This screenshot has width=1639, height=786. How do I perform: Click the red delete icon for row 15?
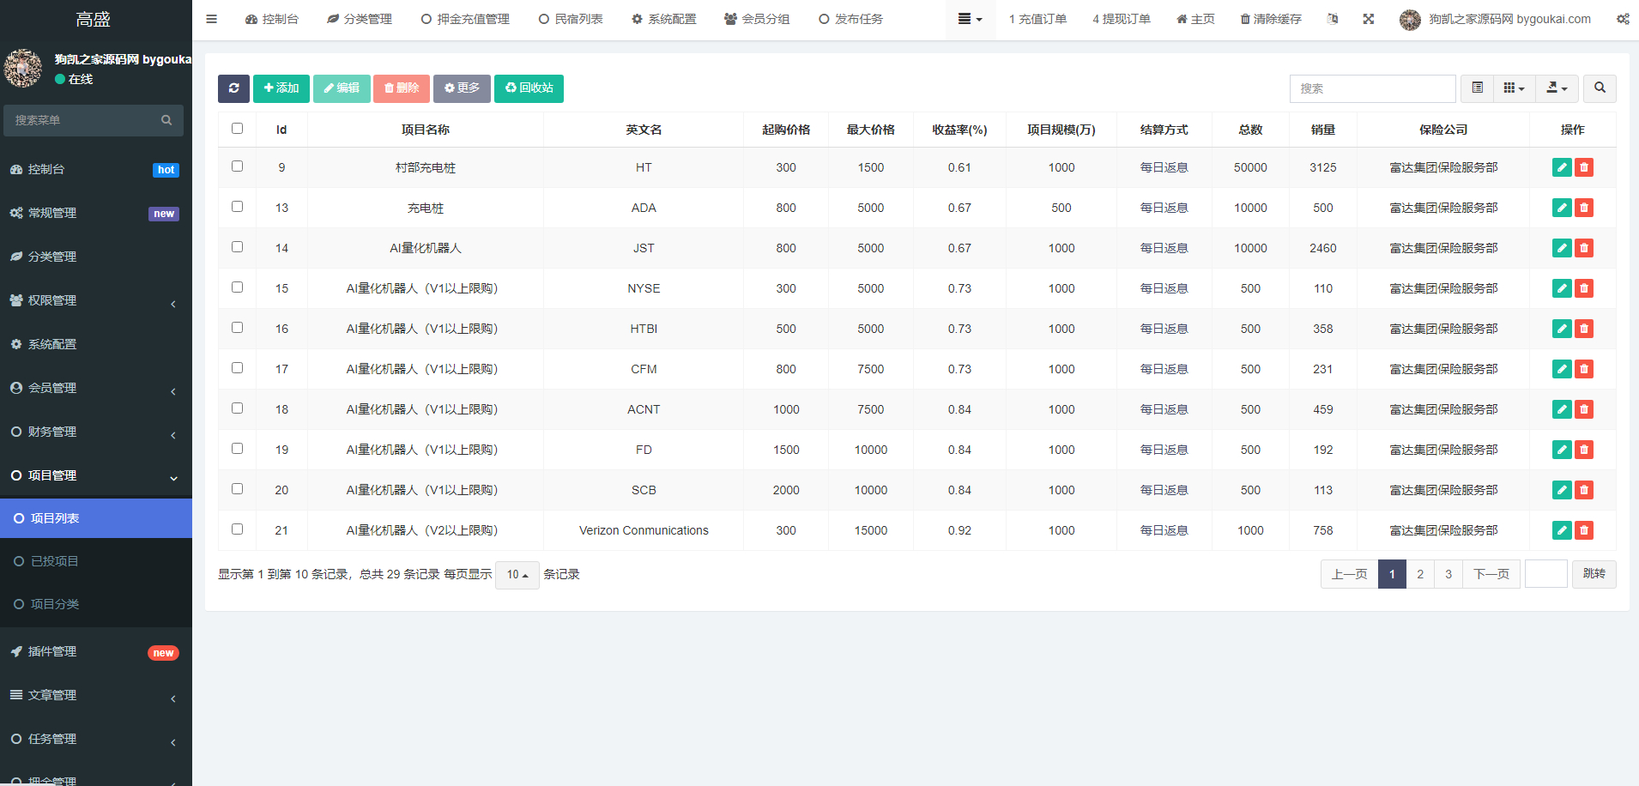click(x=1584, y=288)
